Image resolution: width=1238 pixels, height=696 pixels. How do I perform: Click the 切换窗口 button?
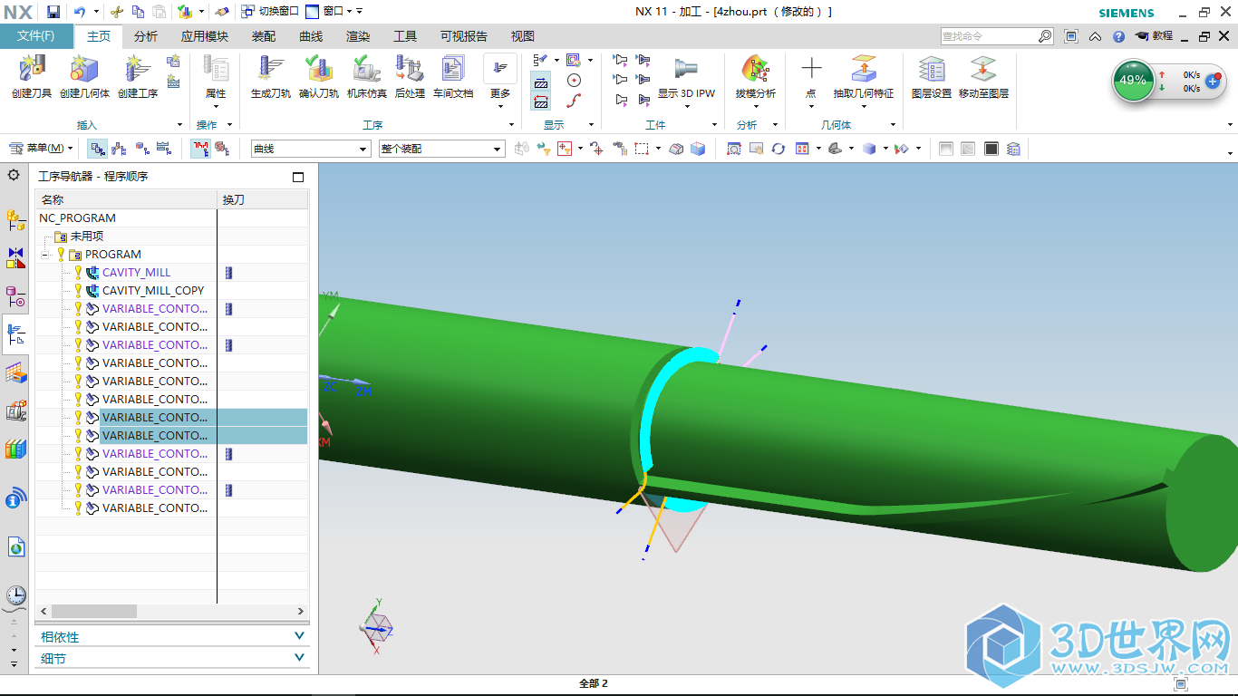tap(270, 12)
